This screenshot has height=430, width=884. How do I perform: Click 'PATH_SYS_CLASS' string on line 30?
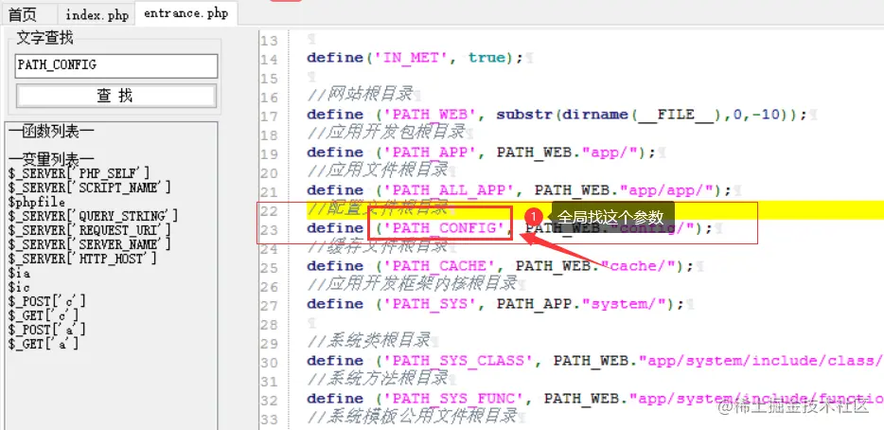click(458, 361)
